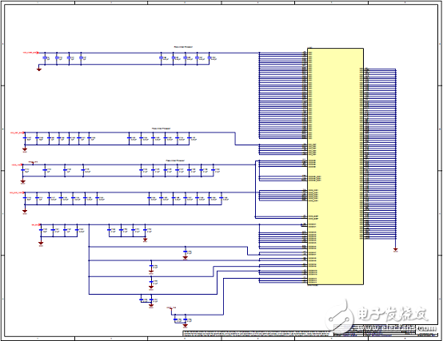Select the note text above the topmost capacitor row
Screen dimensions: 443x341
[183, 47]
